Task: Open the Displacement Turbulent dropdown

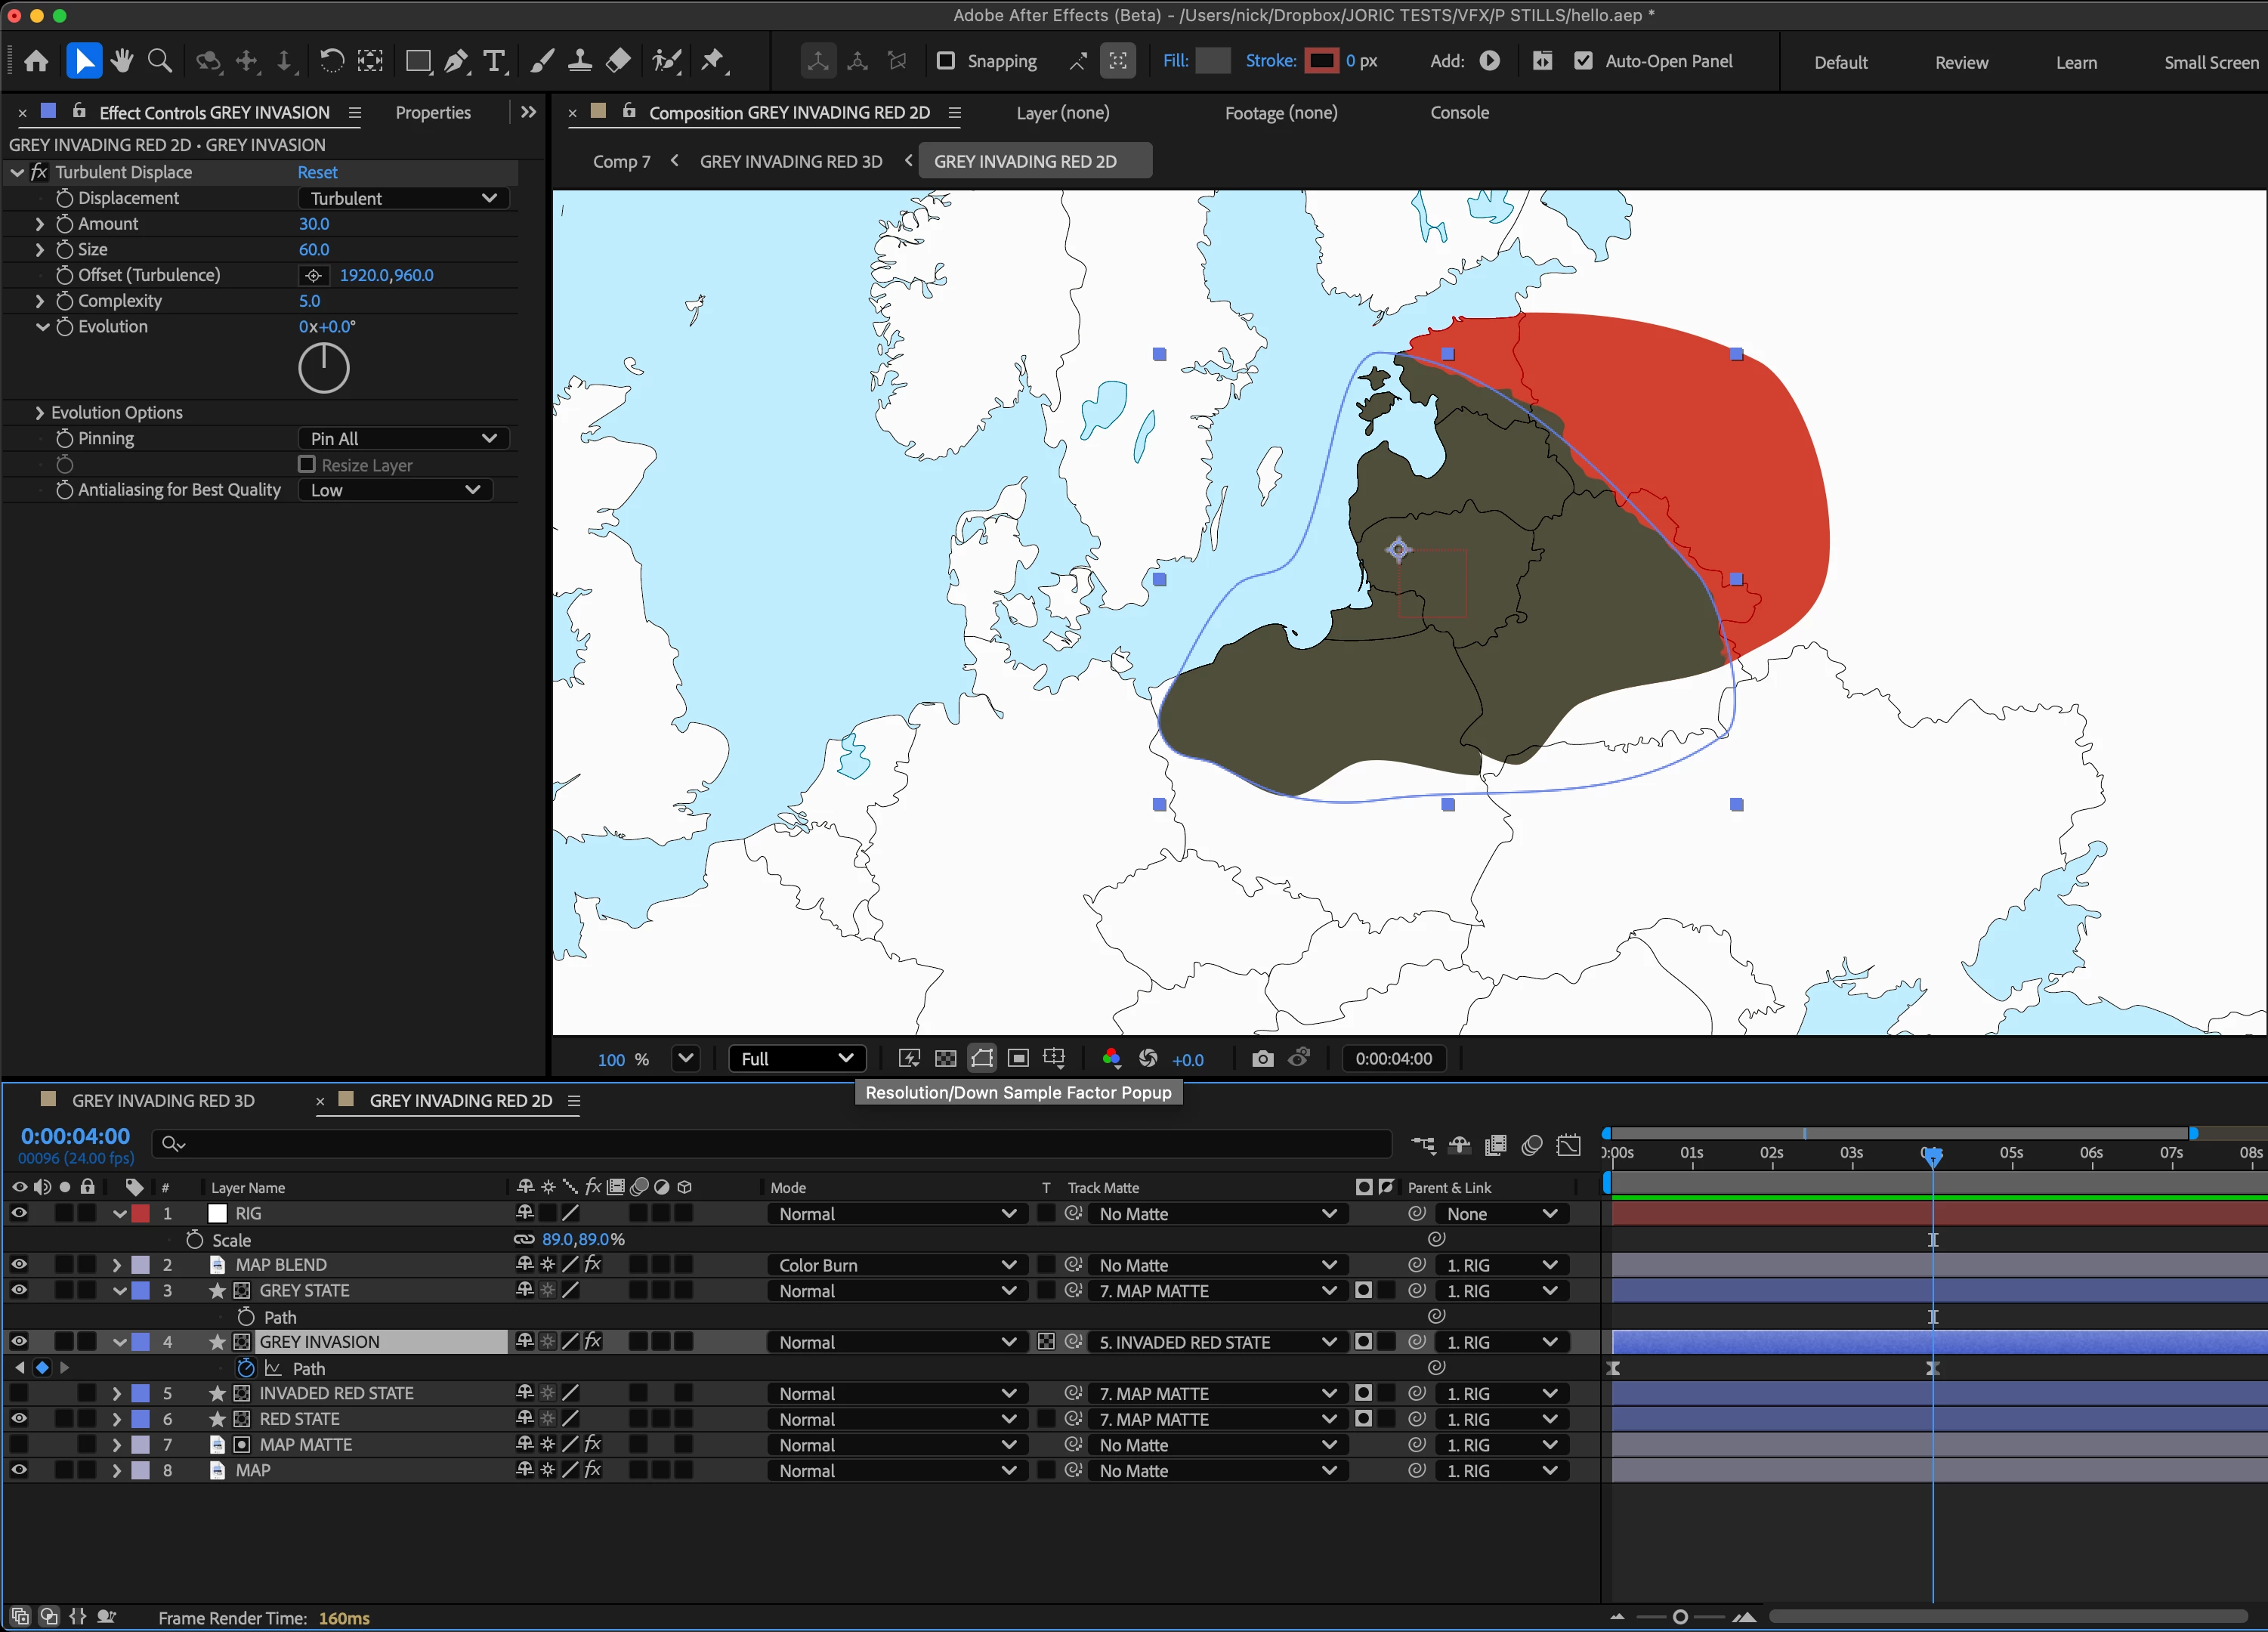Action: pos(404,198)
